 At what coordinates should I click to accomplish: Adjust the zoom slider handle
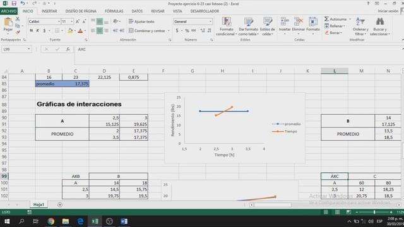click(x=374, y=212)
